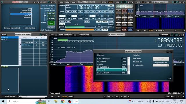Viewport: 186px width, 104px height.
Task: Select VFO B
Action: pyautogui.click(x=62, y=18)
